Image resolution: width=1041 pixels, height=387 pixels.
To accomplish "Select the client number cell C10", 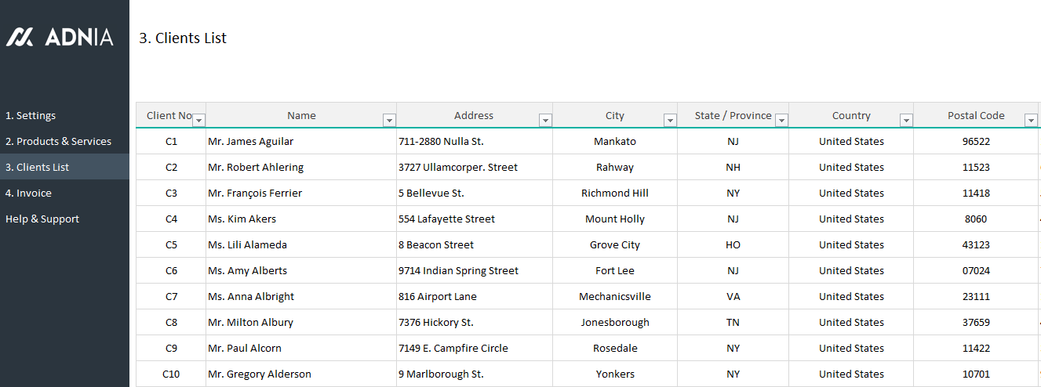I will 171,374.
